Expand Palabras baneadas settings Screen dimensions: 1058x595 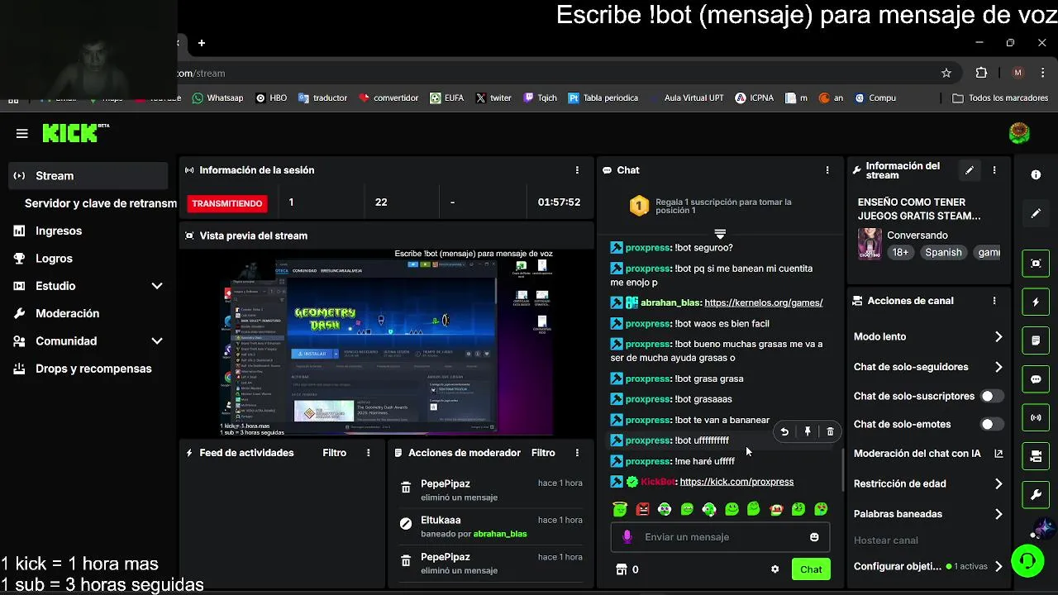998,514
